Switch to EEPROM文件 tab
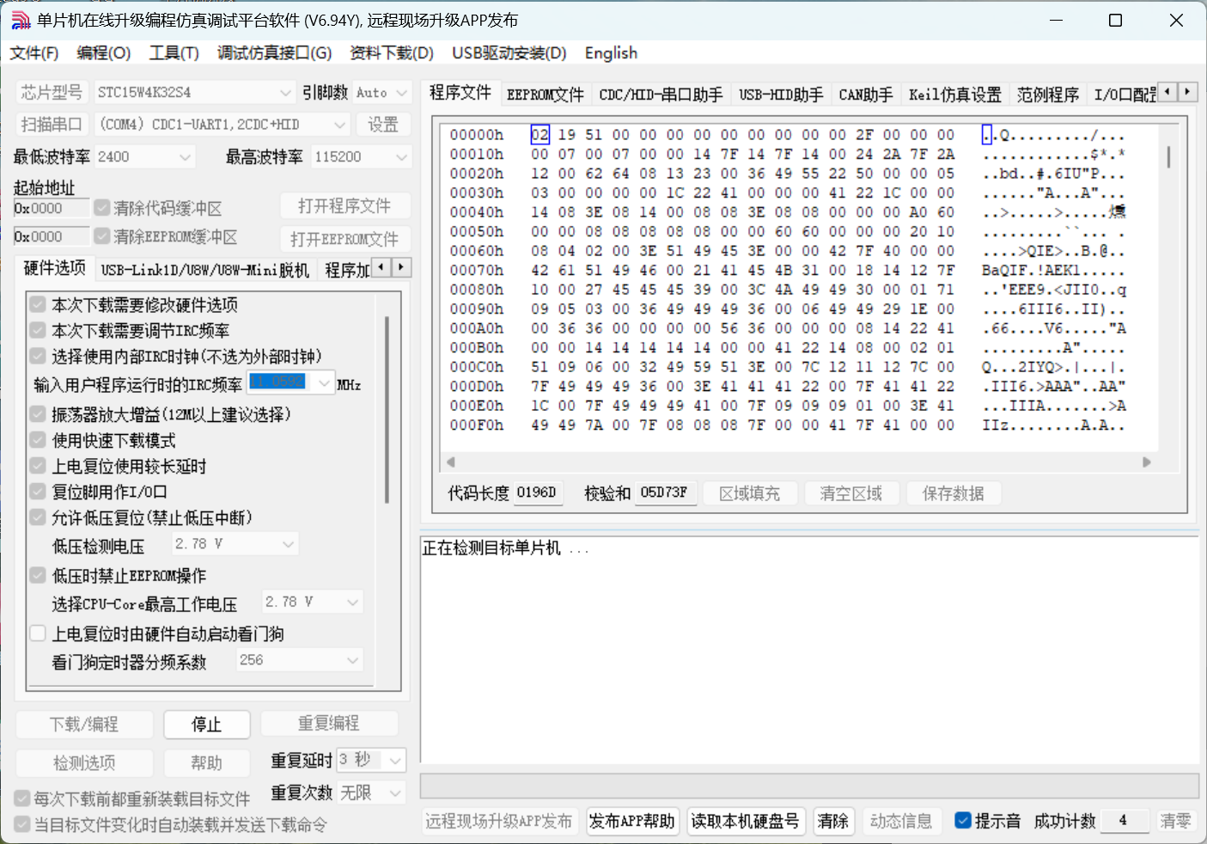 (x=546, y=95)
